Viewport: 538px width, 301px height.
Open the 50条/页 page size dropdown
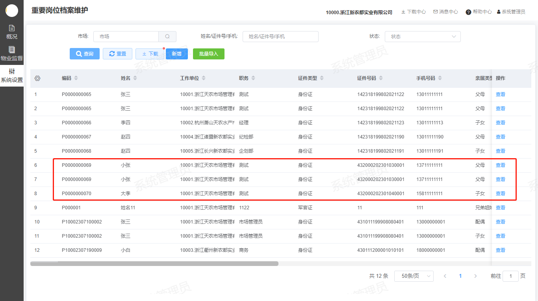tap(414, 276)
